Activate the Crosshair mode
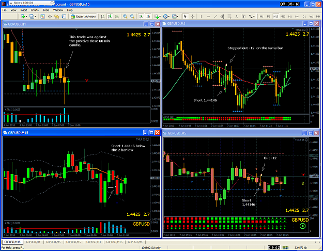 pos(192,17)
